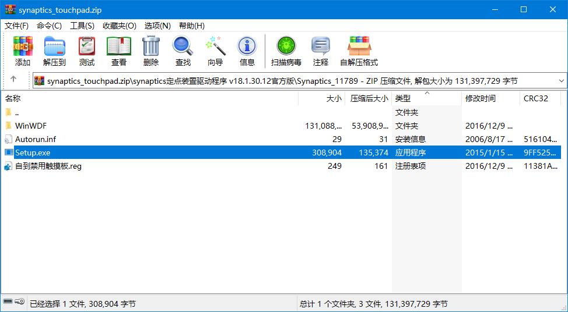Click the Test (测试) toolbar icon
This screenshot has width=568, height=312.
tap(86, 46)
